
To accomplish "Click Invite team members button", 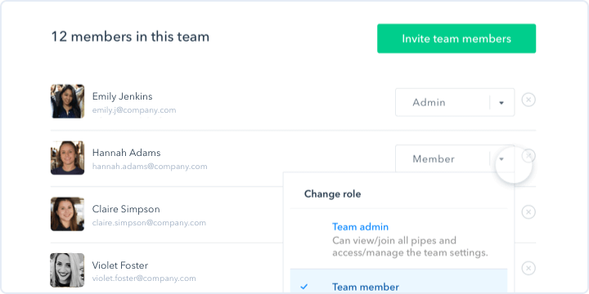I will tap(456, 38).
